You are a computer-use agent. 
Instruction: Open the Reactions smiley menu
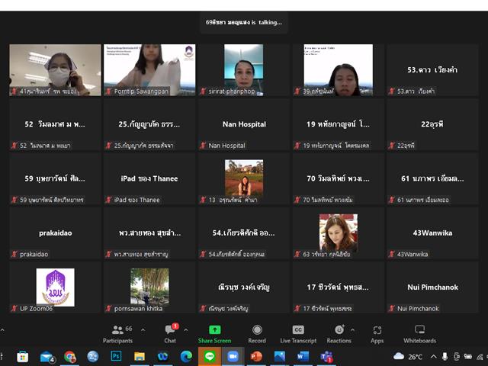[x=339, y=334]
